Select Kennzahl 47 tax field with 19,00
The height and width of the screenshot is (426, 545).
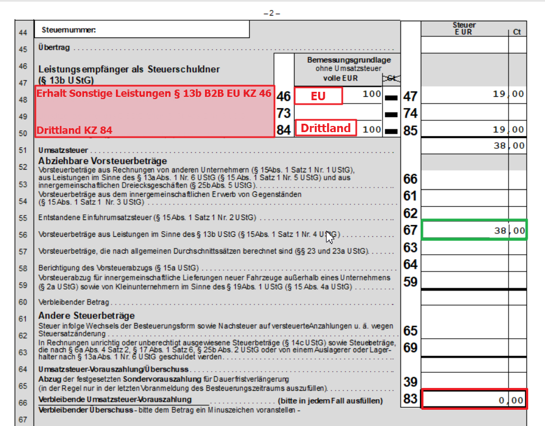(473, 95)
